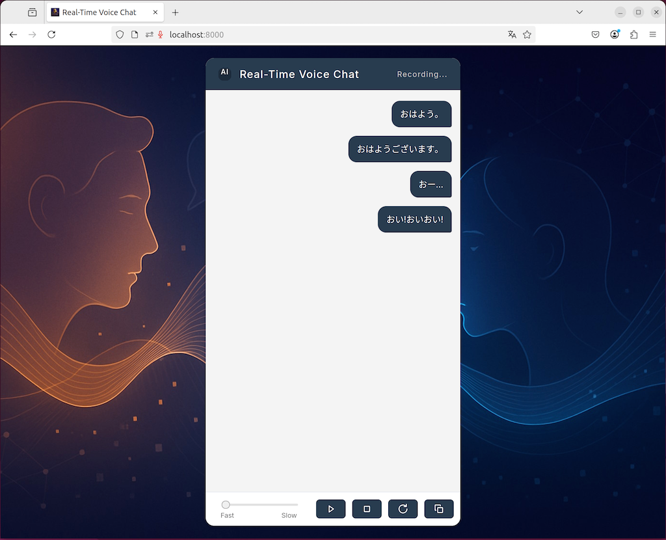Open the Firefox account profile icon
This screenshot has height=540, width=666.
(615, 35)
